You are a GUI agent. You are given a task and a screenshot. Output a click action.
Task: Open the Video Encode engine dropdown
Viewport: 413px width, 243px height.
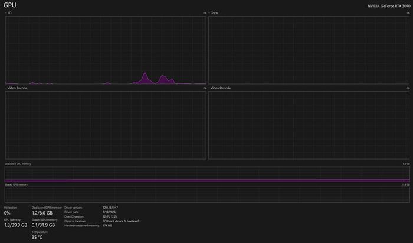16,88
